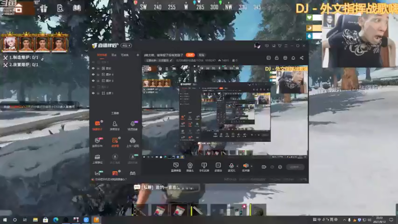Toggle visibility of first visible source row
This screenshot has height=224, width=398.
click(x=93, y=68)
